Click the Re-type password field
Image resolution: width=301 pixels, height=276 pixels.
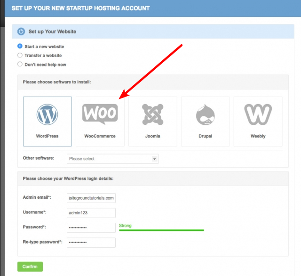click(91, 243)
